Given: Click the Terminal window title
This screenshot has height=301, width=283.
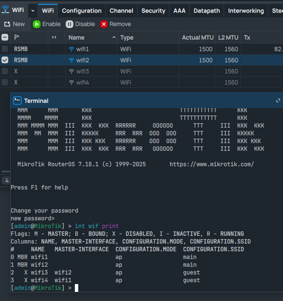Looking at the screenshot, I should pyautogui.click(x=36, y=101).
